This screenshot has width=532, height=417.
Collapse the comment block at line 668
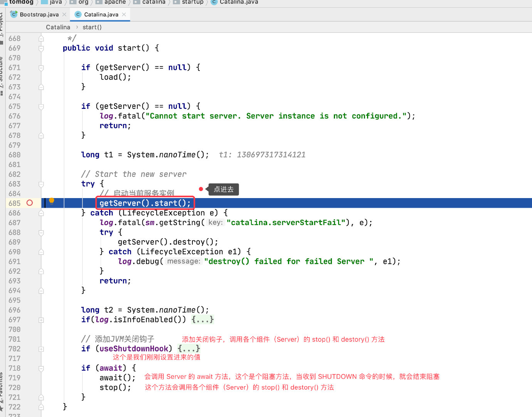(x=41, y=39)
